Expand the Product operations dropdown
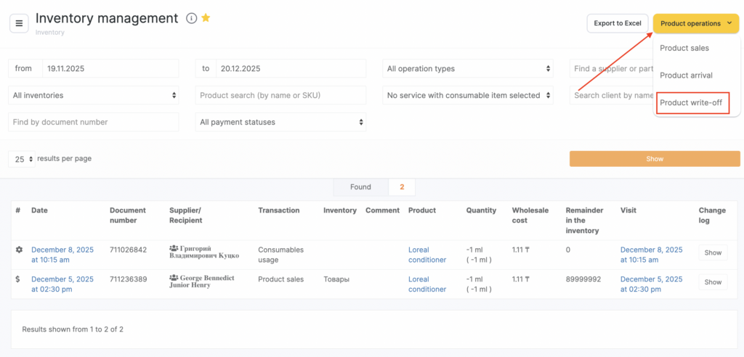Viewport: 744px width, 357px height. pos(695,23)
